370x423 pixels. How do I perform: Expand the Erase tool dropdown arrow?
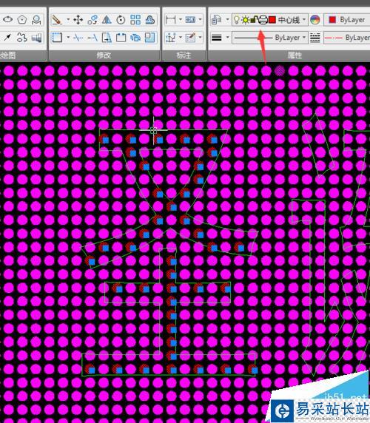[68, 19]
